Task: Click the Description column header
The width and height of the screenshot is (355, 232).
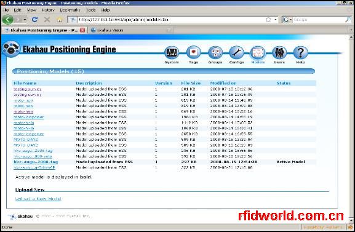Action: click(89, 83)
